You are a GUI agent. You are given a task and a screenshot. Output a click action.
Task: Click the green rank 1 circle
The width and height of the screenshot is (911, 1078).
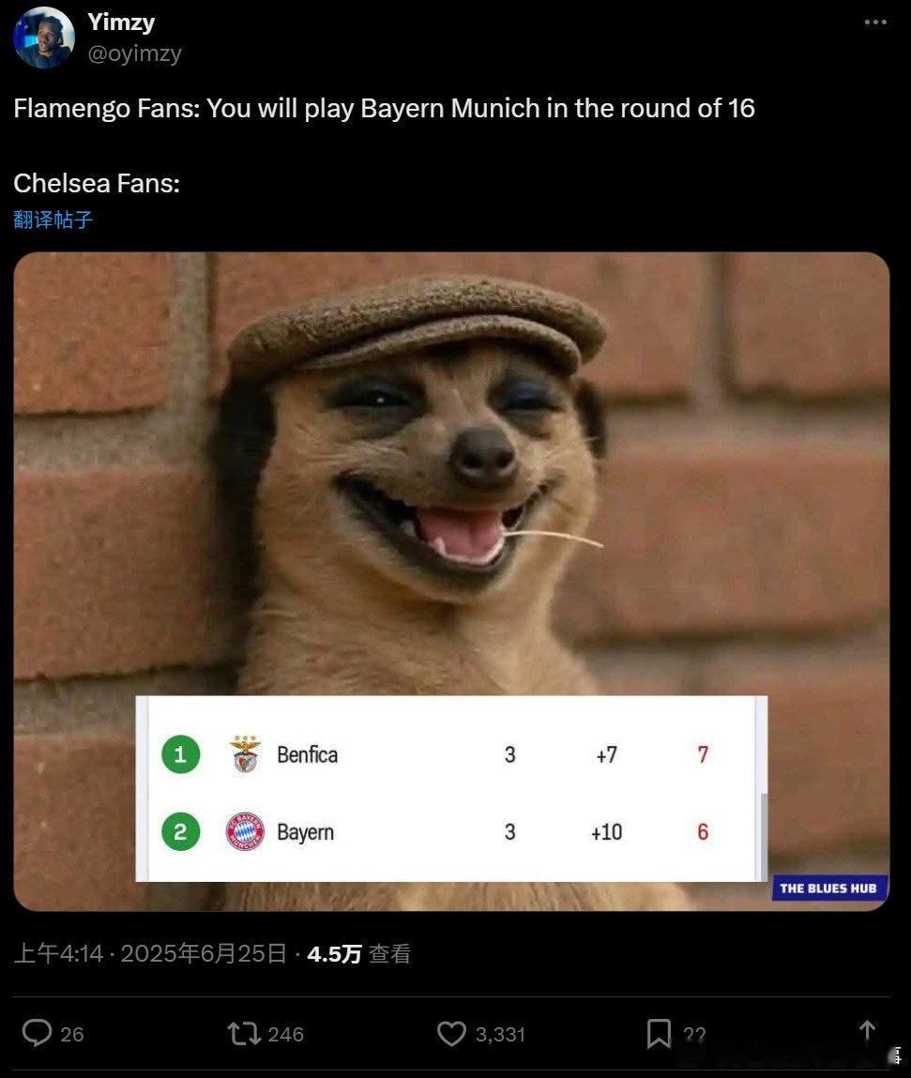point(181,754)
